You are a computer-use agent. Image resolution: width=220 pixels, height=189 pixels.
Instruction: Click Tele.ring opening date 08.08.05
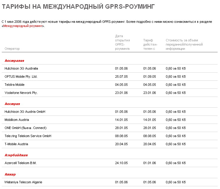[x=121, y=136]
